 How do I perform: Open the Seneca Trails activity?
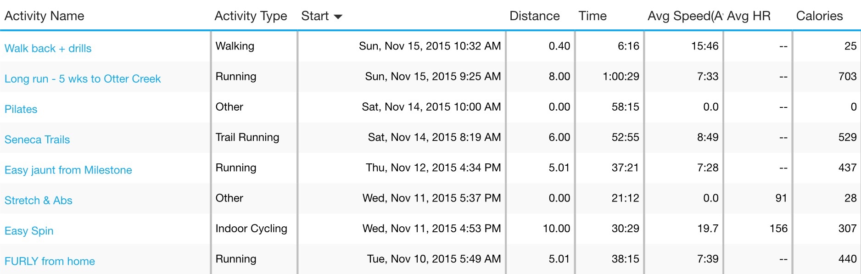(x=37, y=140)
